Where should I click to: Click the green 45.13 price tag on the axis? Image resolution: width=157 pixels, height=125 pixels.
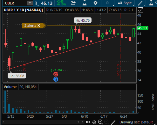pos(143,28)
